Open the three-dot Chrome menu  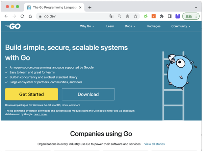pos(196,16)
